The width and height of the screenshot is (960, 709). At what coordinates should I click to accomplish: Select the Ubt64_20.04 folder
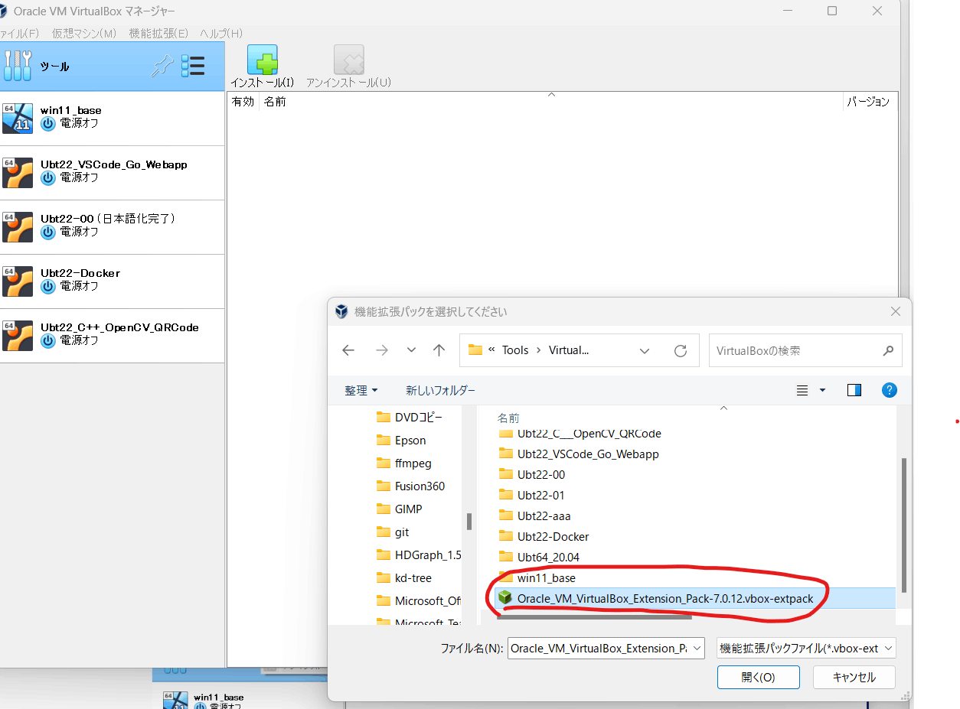coord(548,558)
